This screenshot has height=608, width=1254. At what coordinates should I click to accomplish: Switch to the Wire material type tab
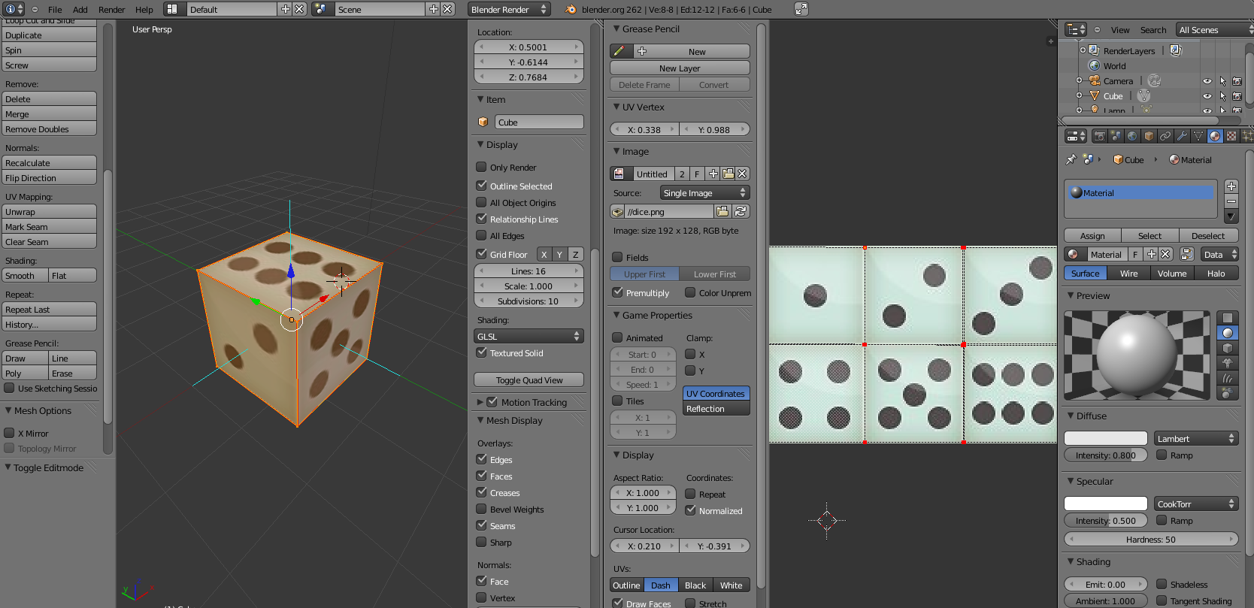[x=1128, y=274]
